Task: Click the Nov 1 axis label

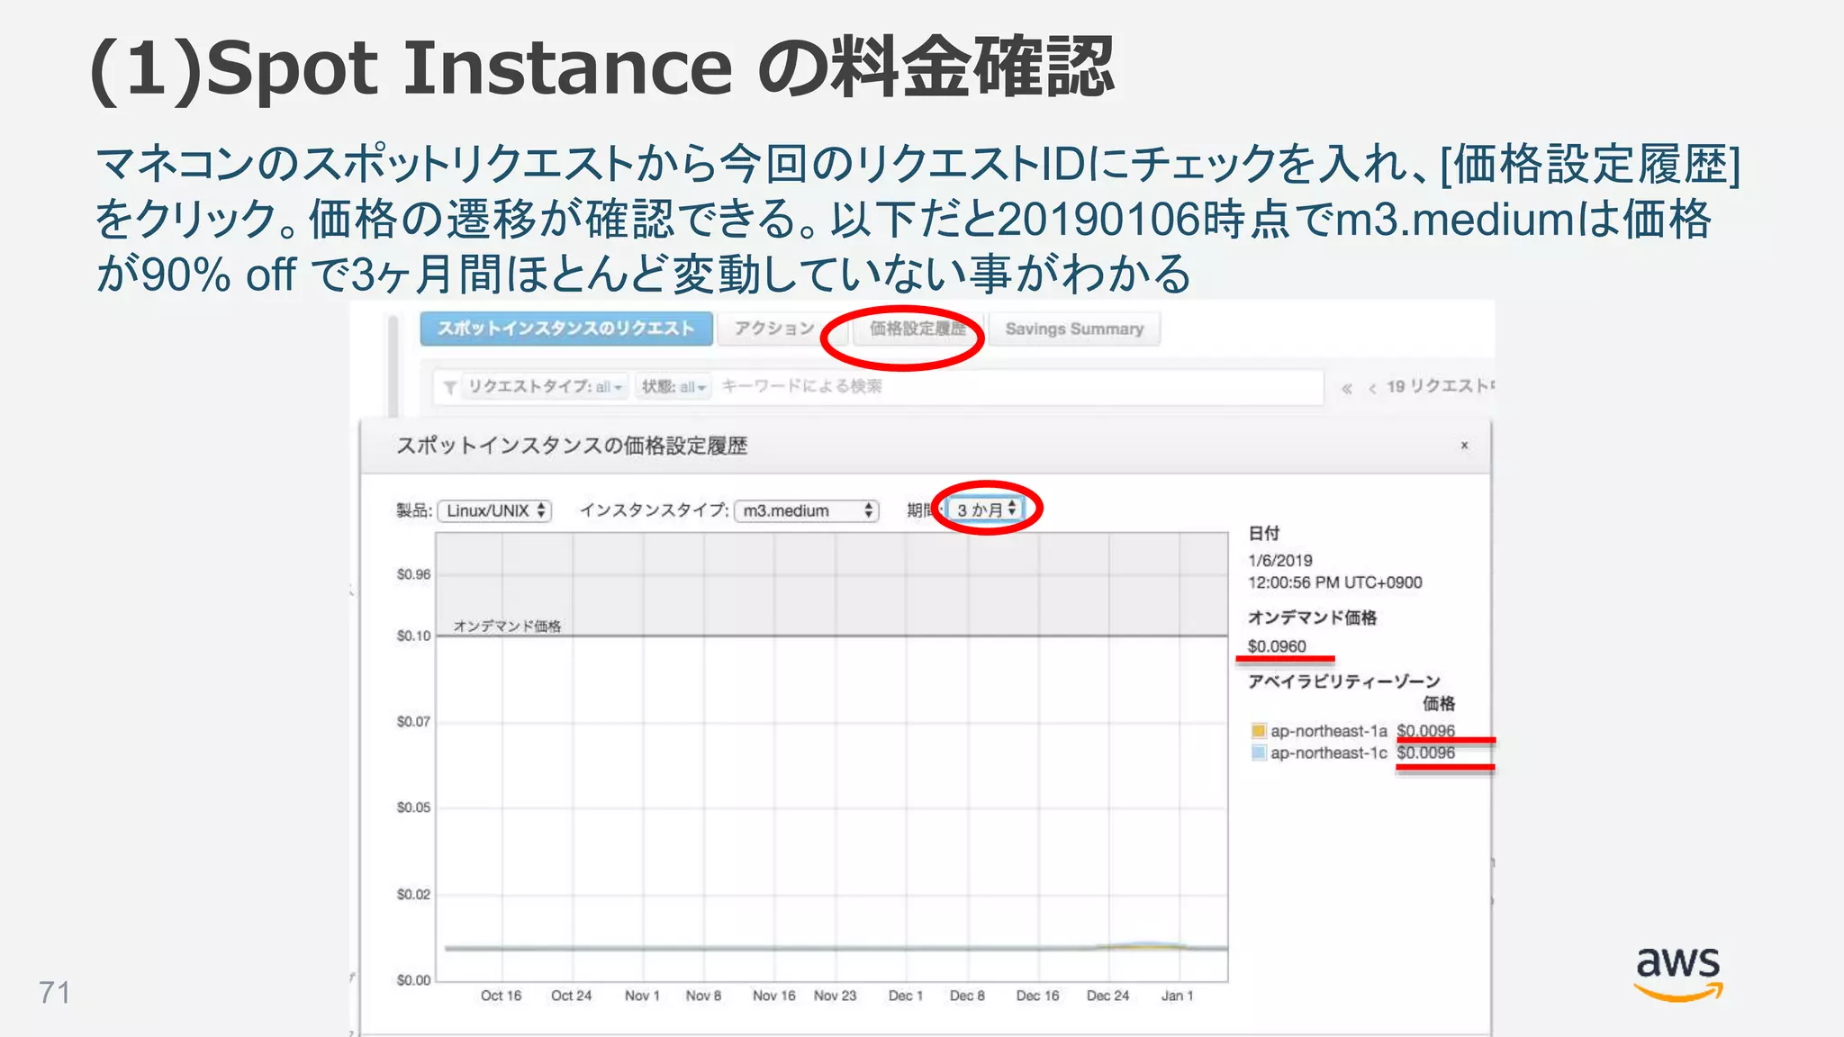Action: click(x=642, y=996)
